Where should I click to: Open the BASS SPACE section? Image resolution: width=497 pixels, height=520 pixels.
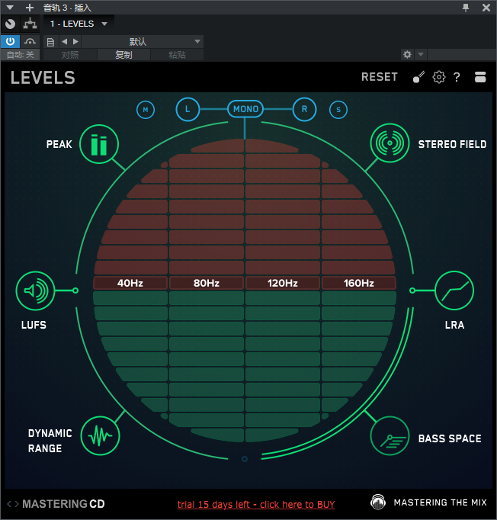coord(390,436)
